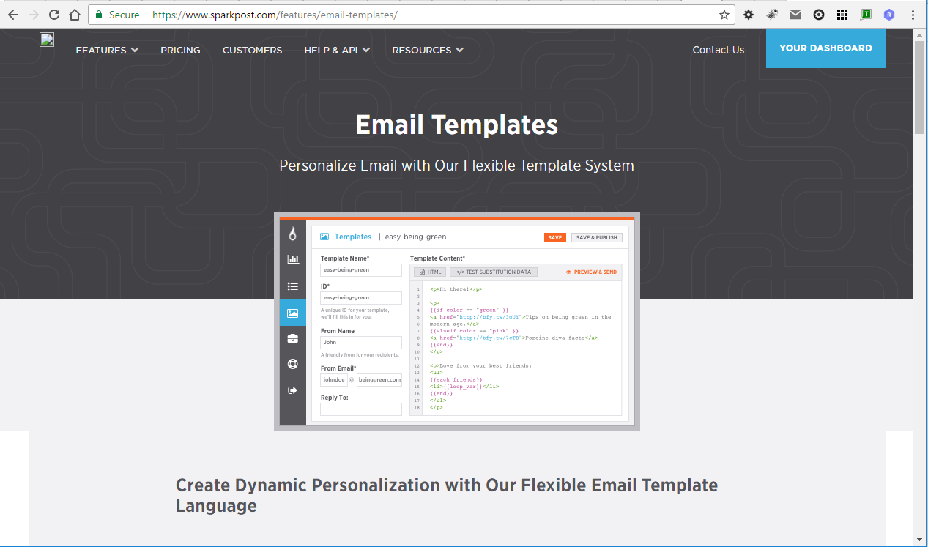Image resolution: width=928 pixels, height=547 pixels.
Task: Expand the HELP & API menu
Action: (337, 50)
